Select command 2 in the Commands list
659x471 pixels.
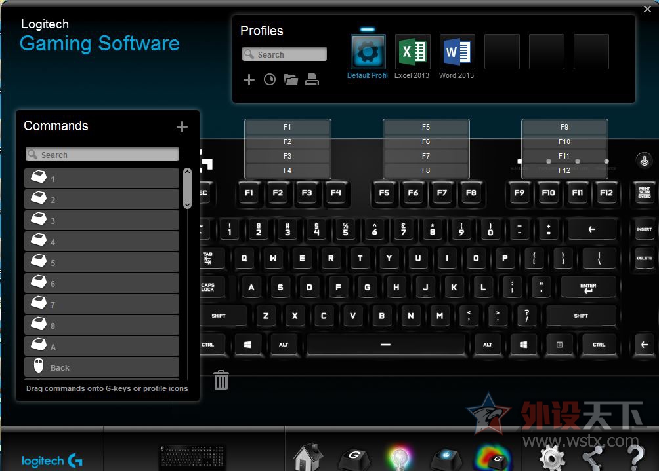click(102, 199)
